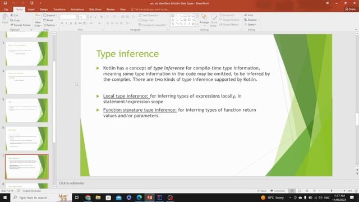Switch to Slide Show tab
The width and height of the screenshot is (359, 202).
[x=95, y=10]
